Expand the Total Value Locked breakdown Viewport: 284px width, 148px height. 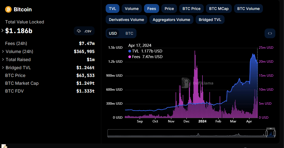(3, 31)
